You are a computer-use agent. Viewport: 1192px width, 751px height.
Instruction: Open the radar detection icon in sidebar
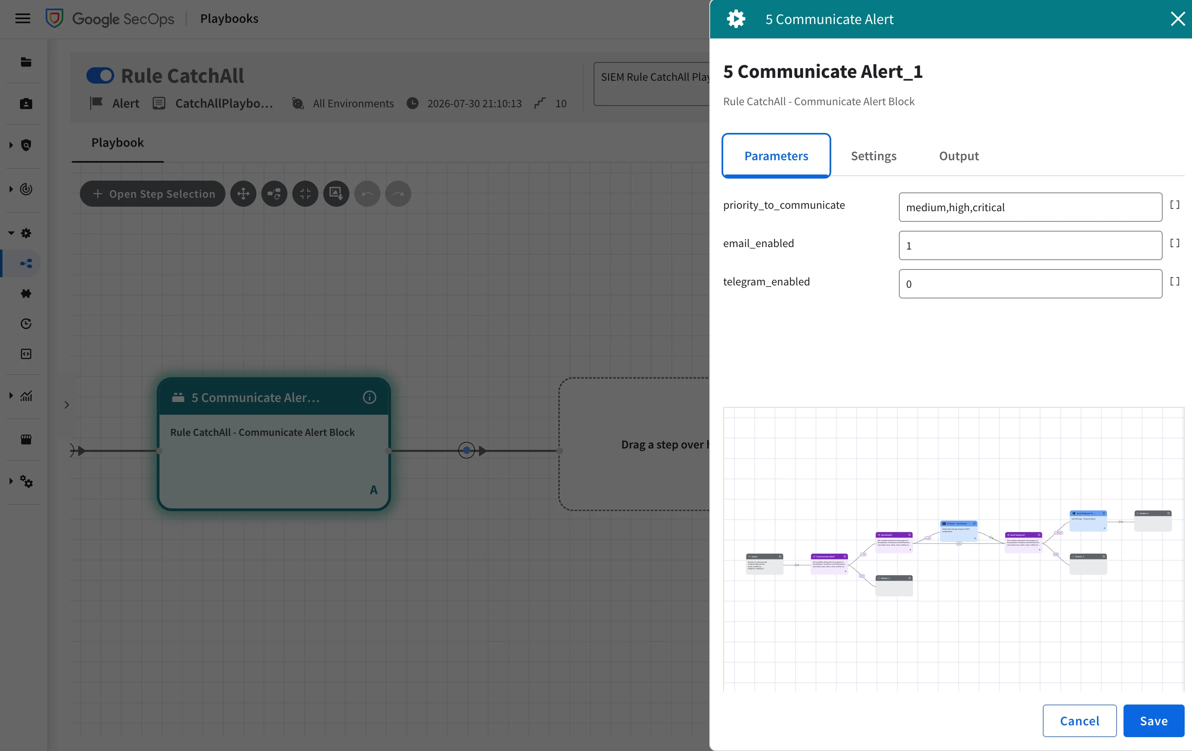tap(26, 189)
